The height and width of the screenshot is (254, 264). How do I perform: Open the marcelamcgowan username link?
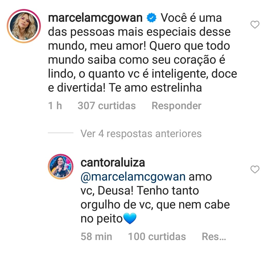[x=95, y=18]
